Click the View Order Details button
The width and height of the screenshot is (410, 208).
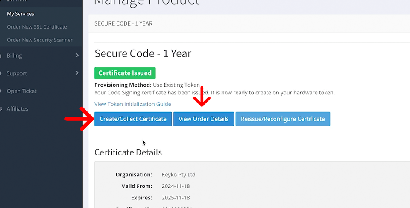coord(204,119)
